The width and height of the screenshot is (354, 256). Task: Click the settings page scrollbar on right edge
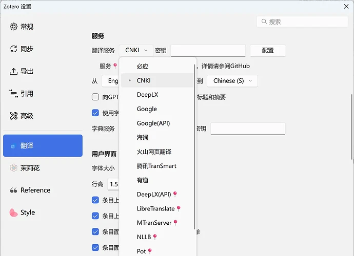pos(352,127)
